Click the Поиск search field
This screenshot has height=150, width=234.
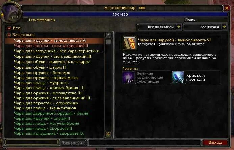[x=206, y=20]
